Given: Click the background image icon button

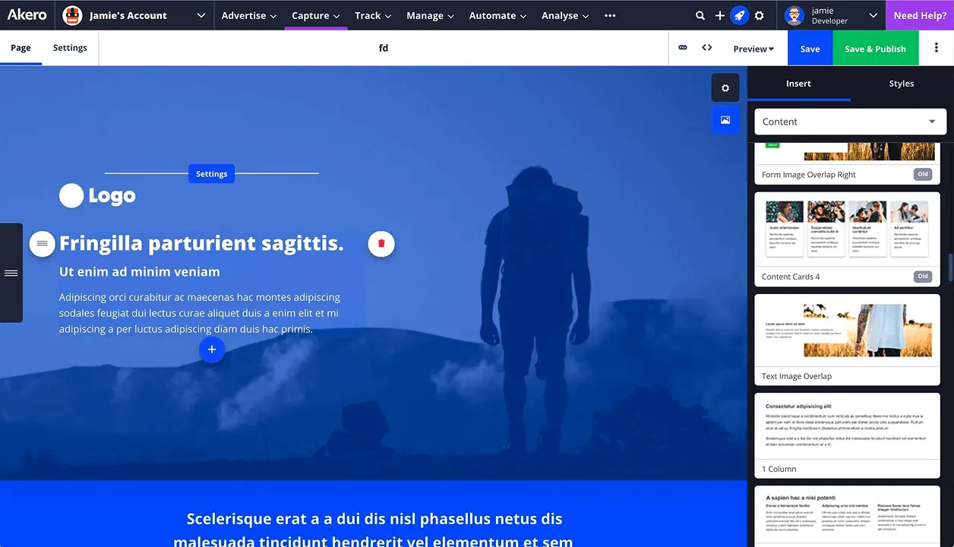Looking at the screenshot, I should (725, 120).
